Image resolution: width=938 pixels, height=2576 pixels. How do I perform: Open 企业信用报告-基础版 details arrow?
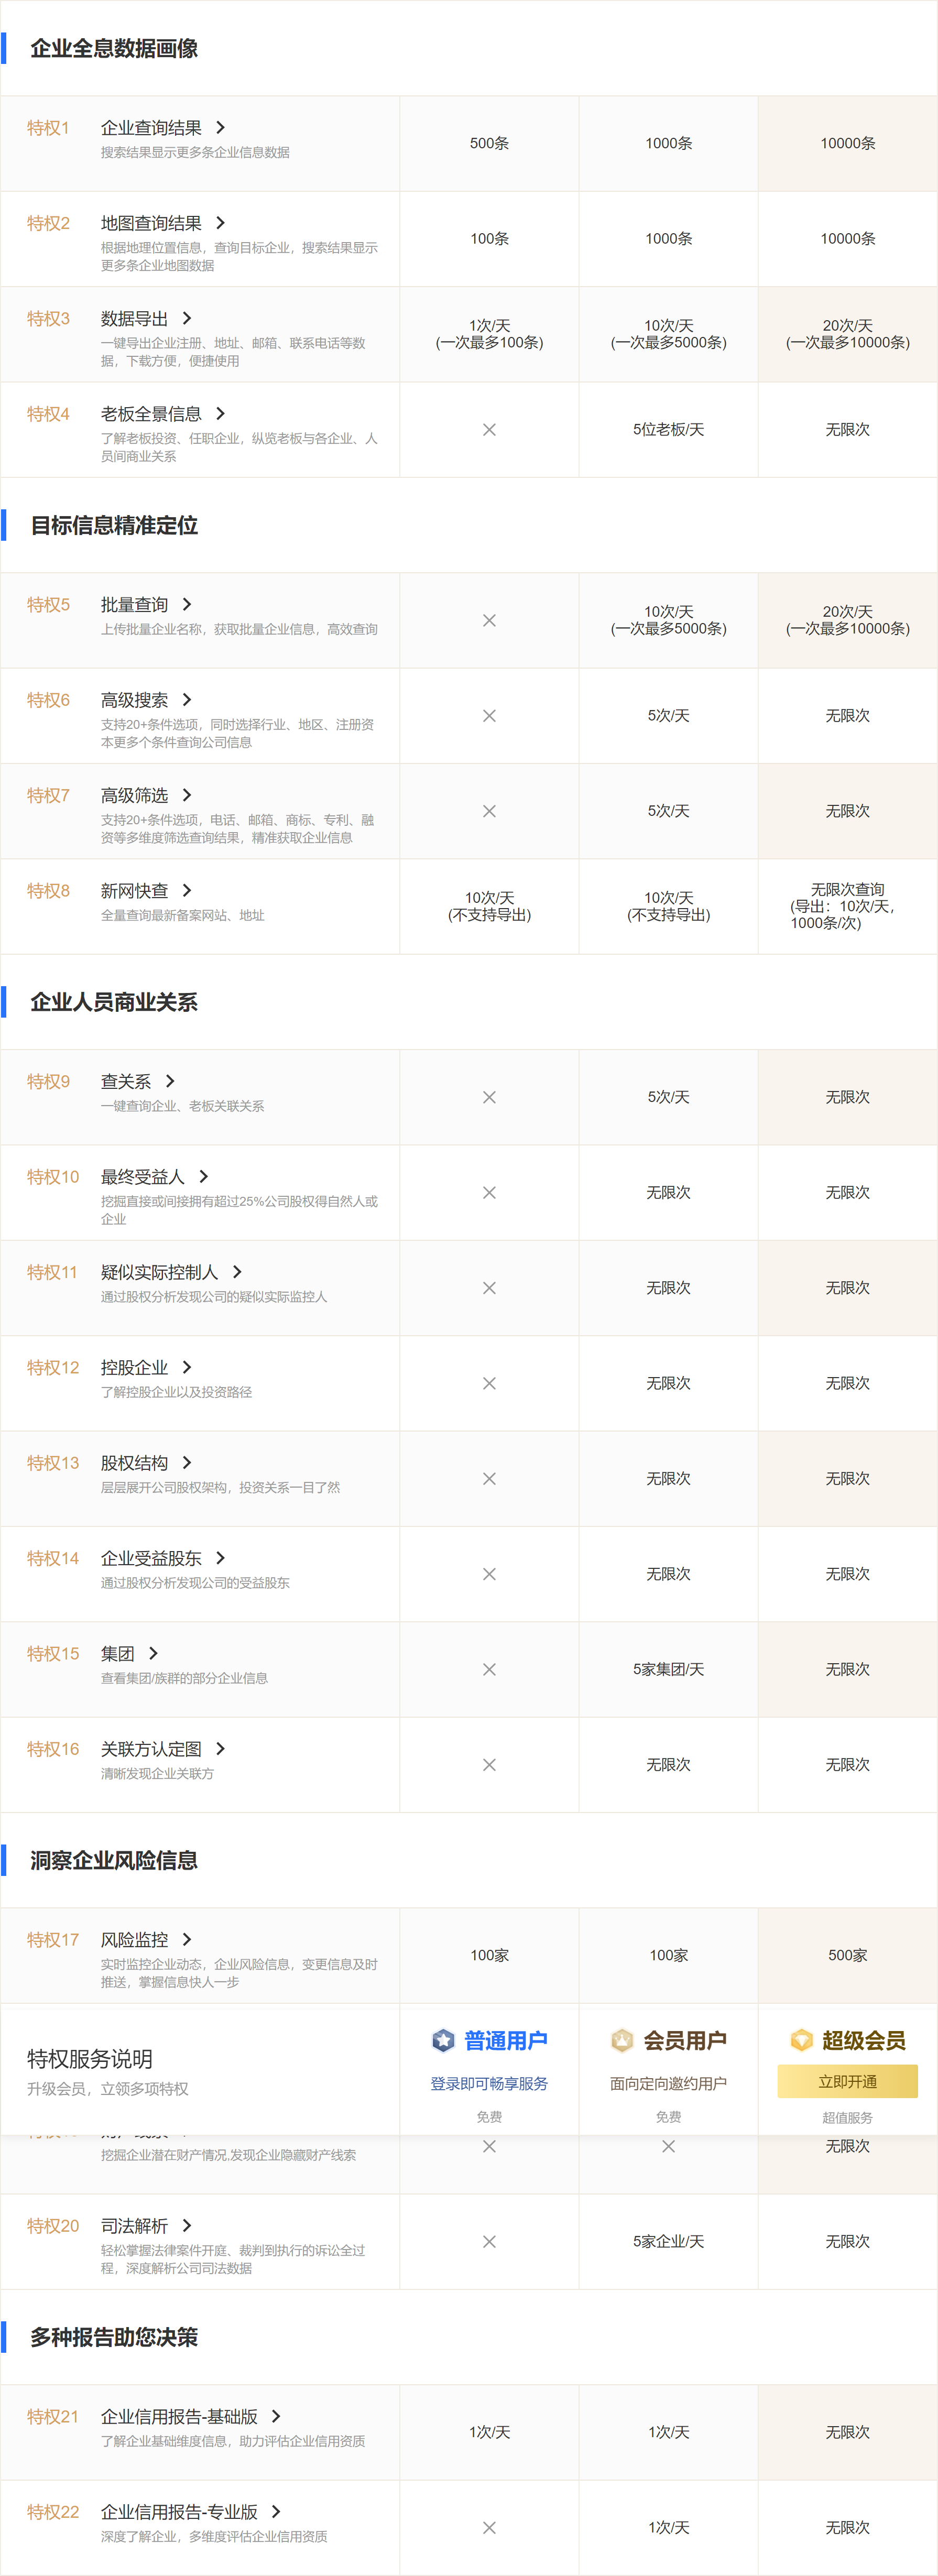276,2417
